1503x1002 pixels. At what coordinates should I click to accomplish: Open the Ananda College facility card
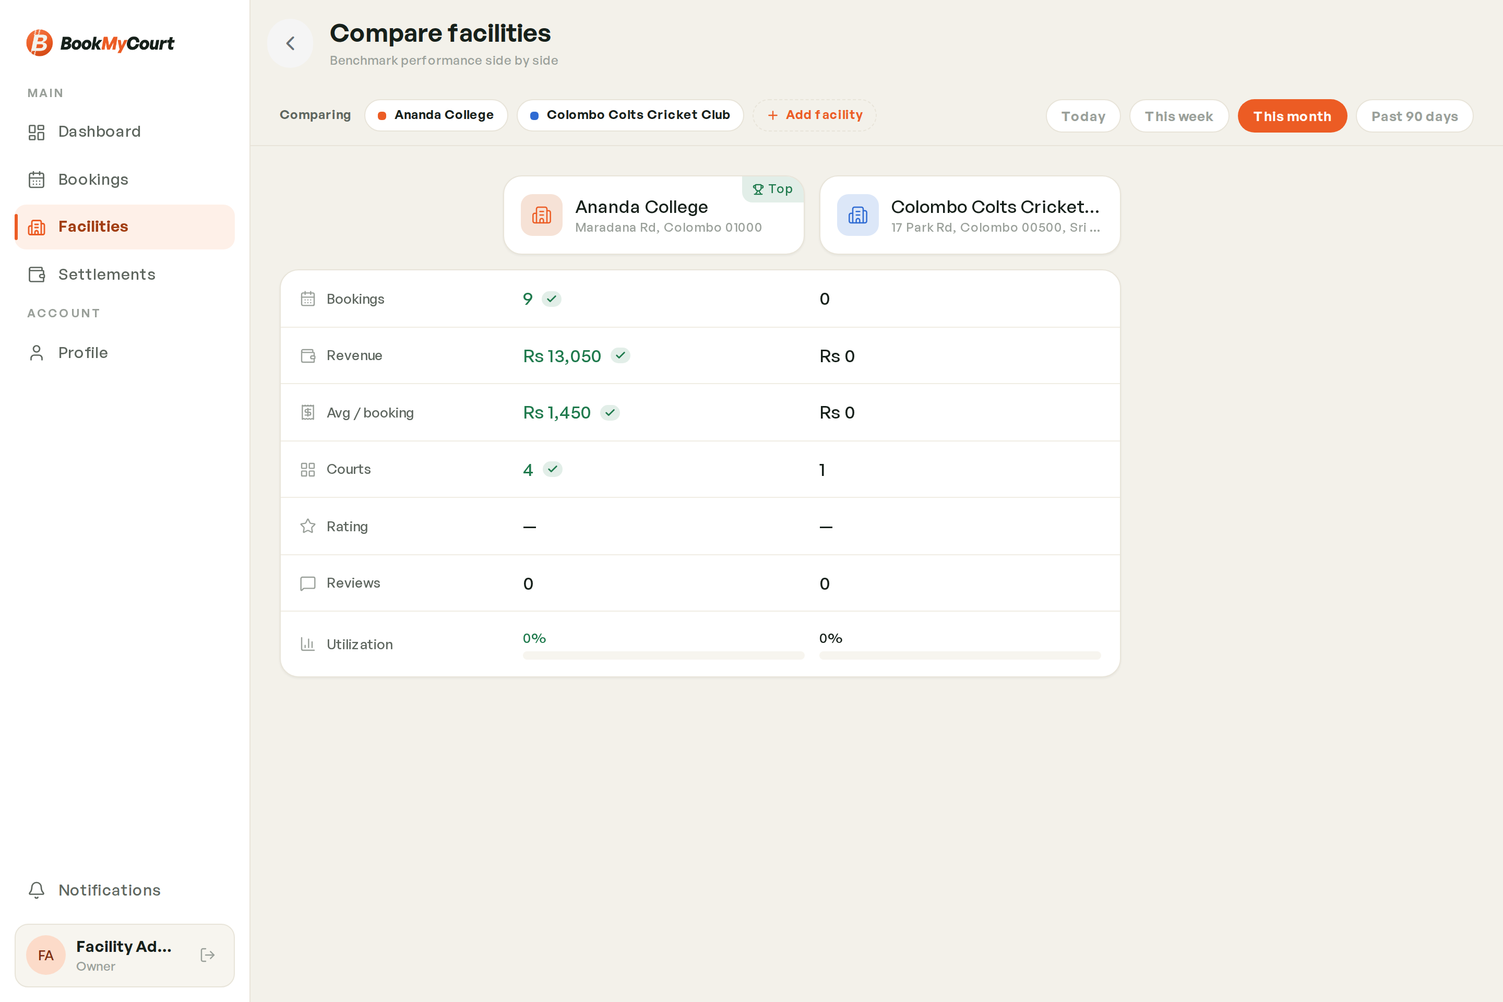point(654,216)
